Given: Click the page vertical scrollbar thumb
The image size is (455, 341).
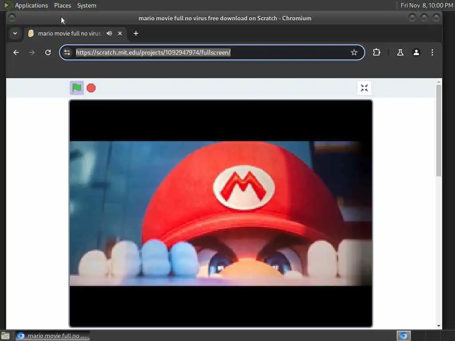Looking at the screenshot, I should coord(439,130).
